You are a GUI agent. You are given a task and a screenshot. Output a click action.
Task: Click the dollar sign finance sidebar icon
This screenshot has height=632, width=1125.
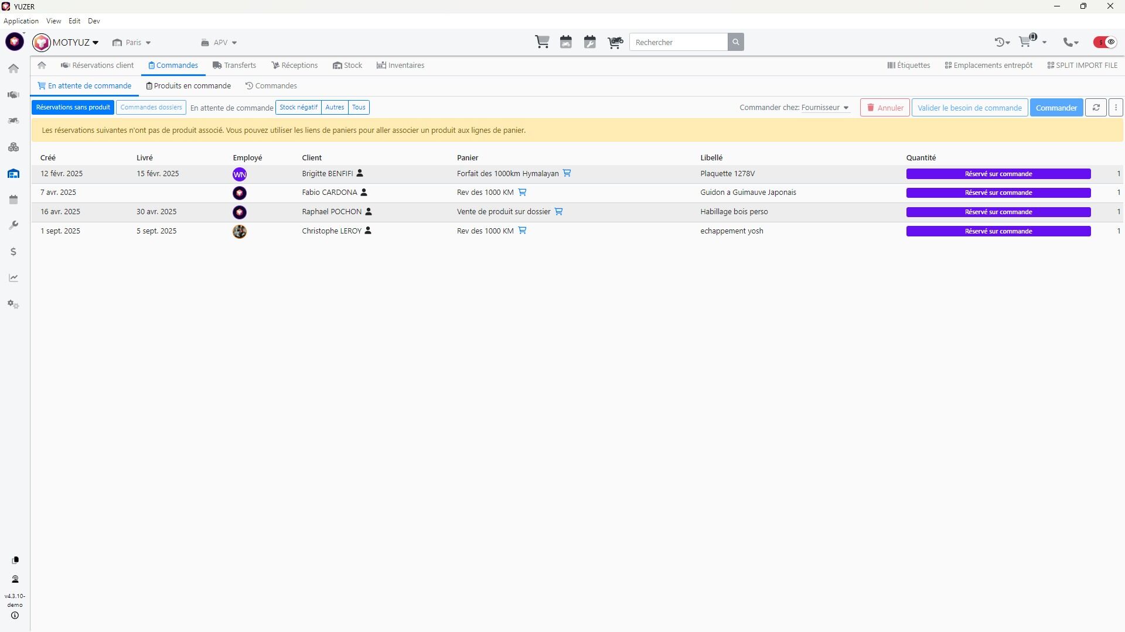click(13, 252)
